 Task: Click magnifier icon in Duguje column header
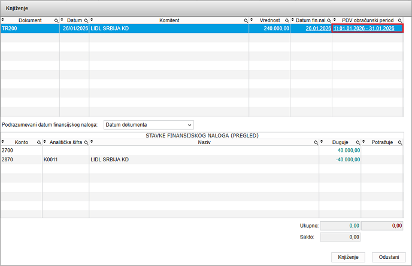[x=358, y=143]
